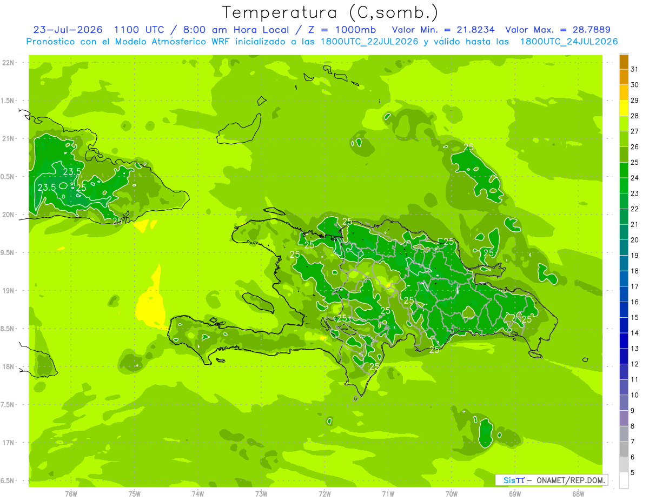The width and height of the screenshot is (649, 501).
Task: Click the colorbar label "21"
Action: (x=635, y=225)
